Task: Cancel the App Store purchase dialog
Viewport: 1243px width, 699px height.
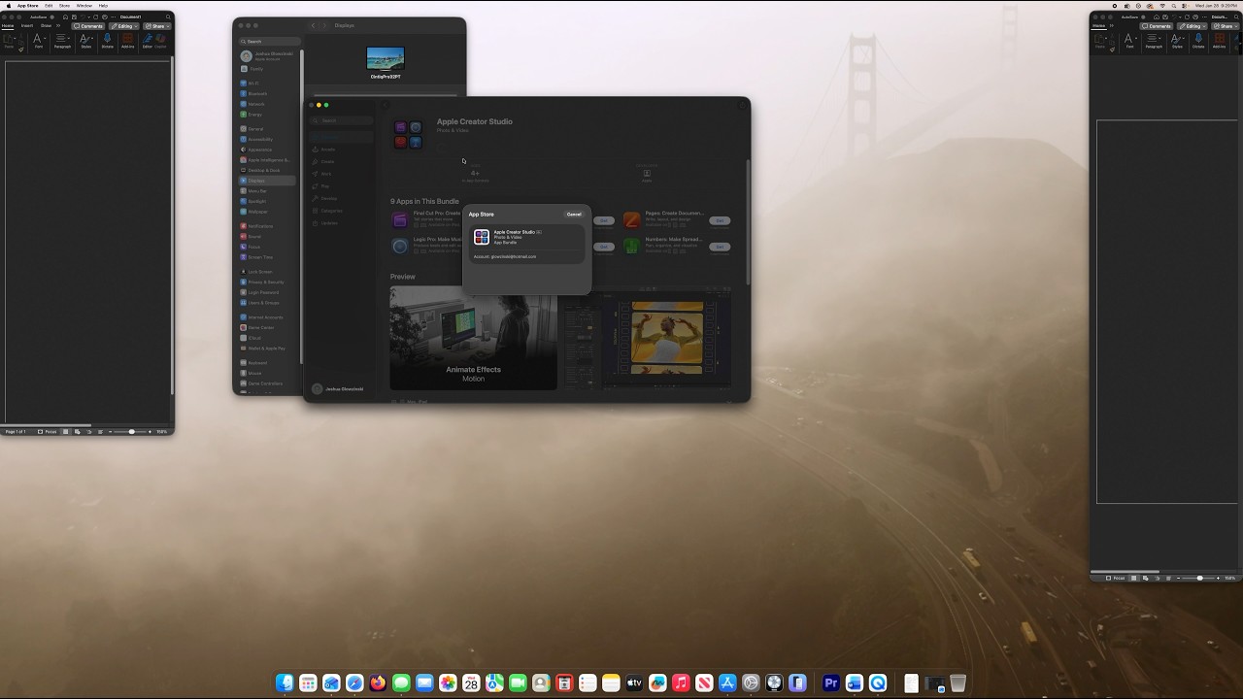Action: click(574, 215)
